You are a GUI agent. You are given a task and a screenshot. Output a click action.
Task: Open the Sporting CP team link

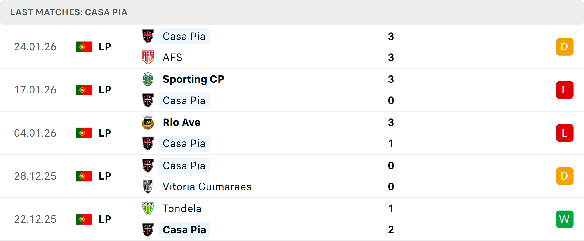tap(193, 79)
